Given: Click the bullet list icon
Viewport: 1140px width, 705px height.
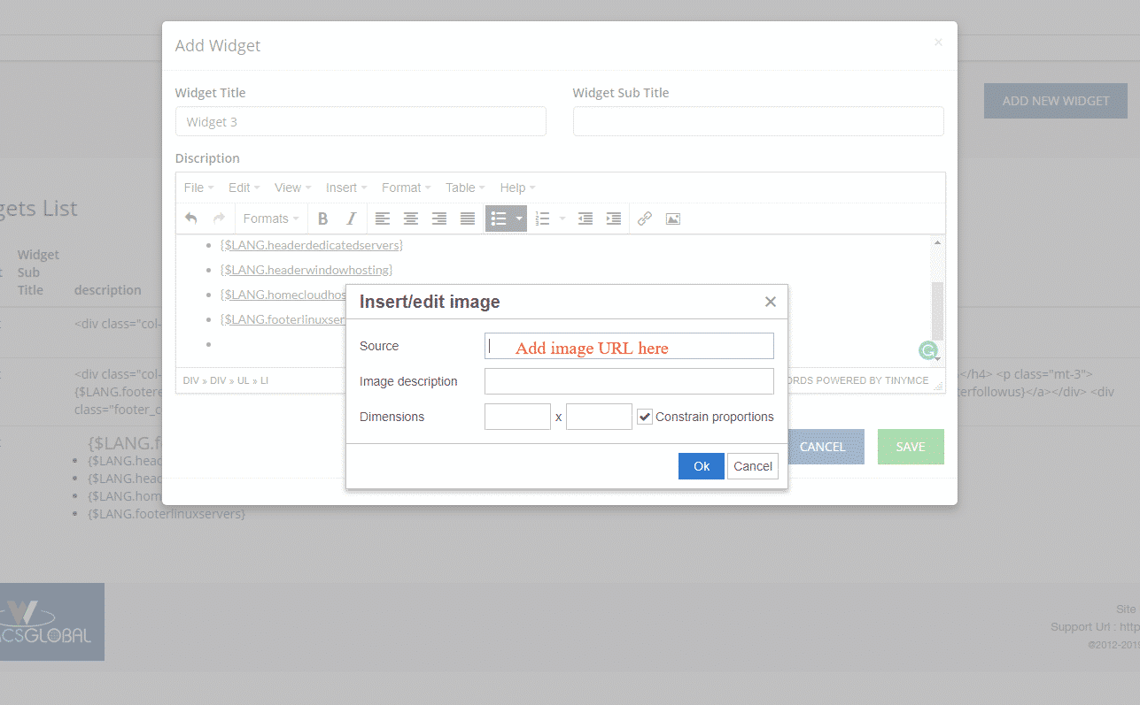Looking at the screenshot, I should tap(499, 218).
